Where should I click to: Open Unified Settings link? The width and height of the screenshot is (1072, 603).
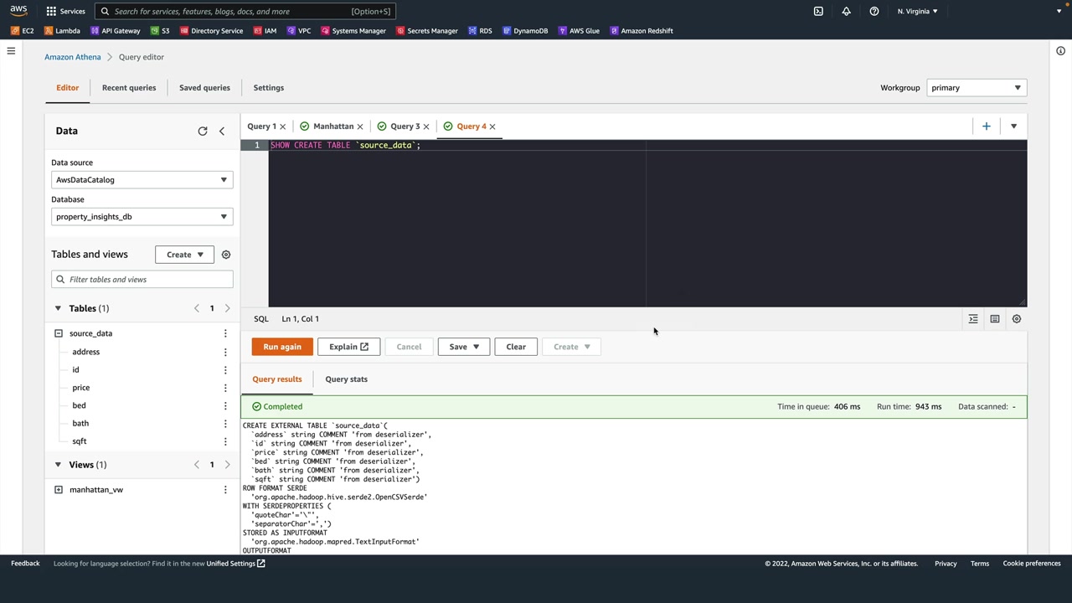235,564
